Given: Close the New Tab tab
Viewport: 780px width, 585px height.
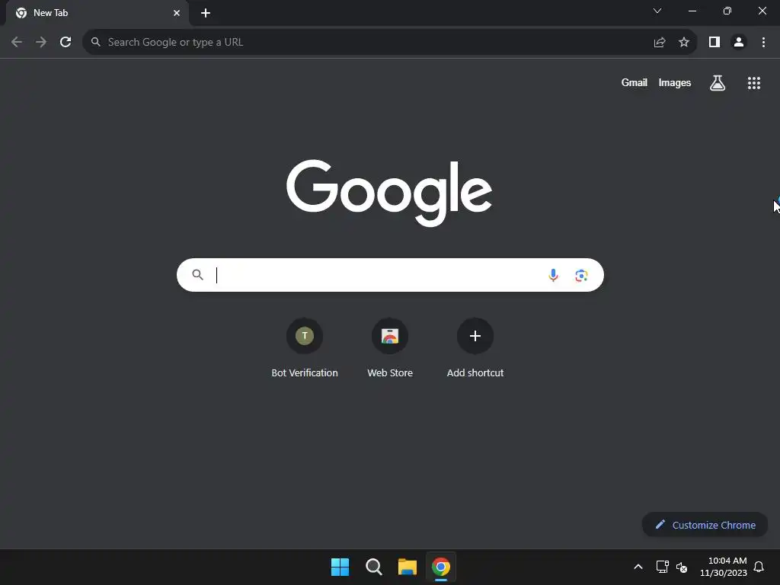Looking at the screenshot, I should tap(177, 13).
